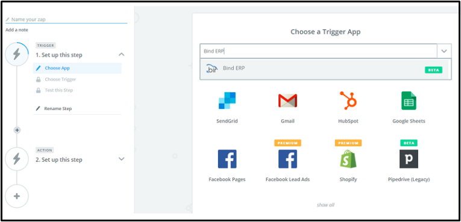Choose the Pipedrive (Legacy) icon
This screenshot has height=222, width=461.
click(x=409, y=159)
